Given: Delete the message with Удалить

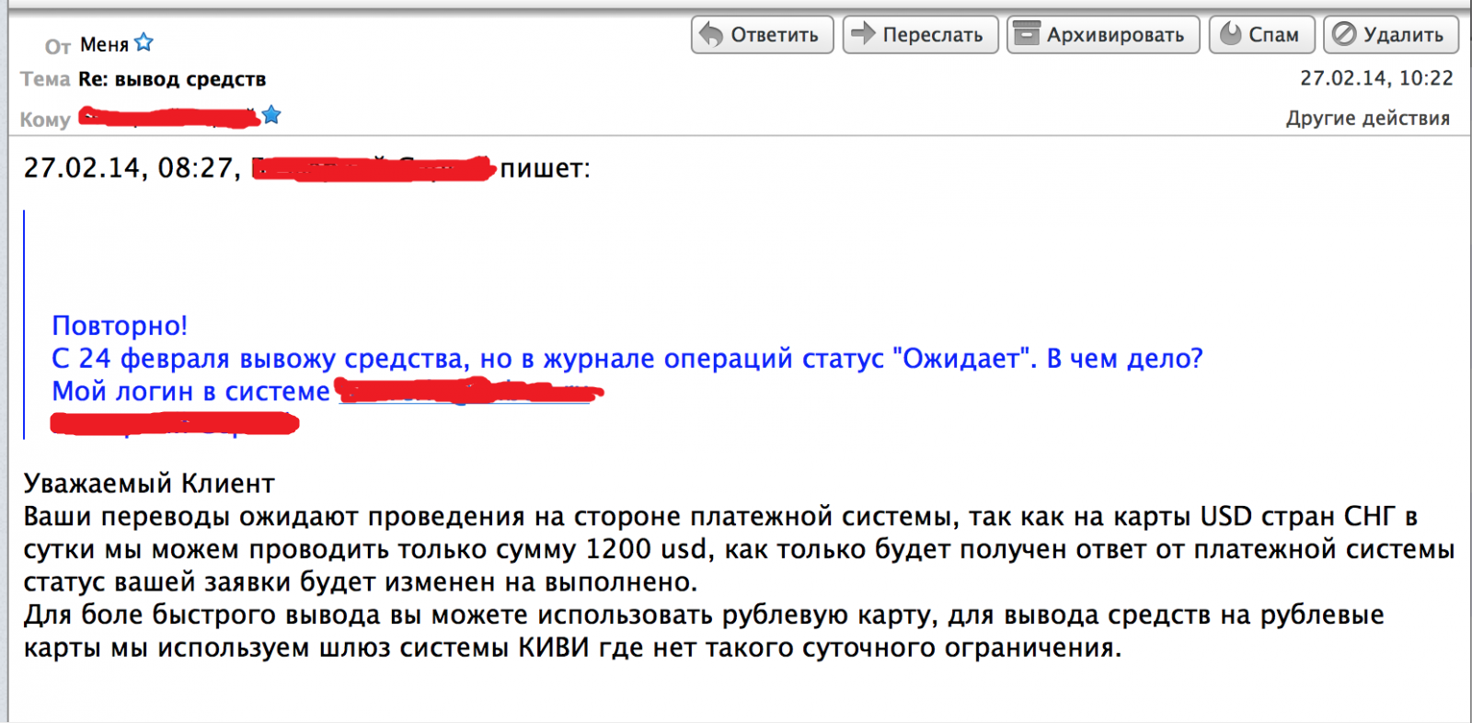Looking at the screenshot, I should tap(1390, 35).
